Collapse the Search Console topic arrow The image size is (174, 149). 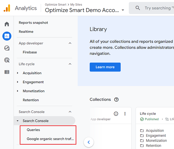pyautogui.click(x=18, y=121)
